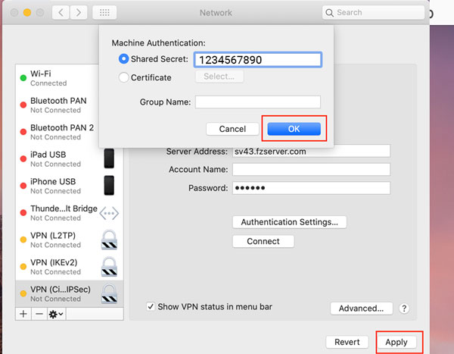Add a new service with plus button

click(23, 314)
